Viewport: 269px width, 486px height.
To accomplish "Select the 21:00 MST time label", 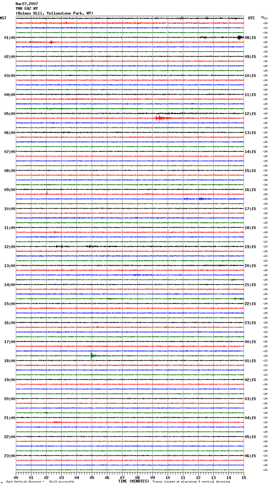I will pos(10,418).
